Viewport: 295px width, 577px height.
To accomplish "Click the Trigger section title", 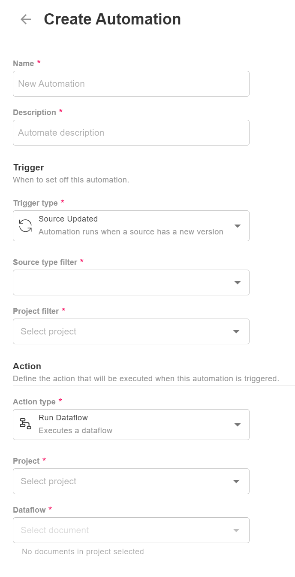I will tap(28, 167).
